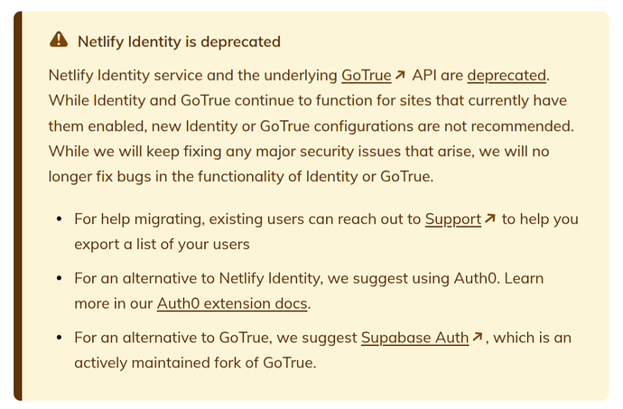Click the bullet before 'alternative to GoTrue'
623x409 pixels.
coord(60,338)
